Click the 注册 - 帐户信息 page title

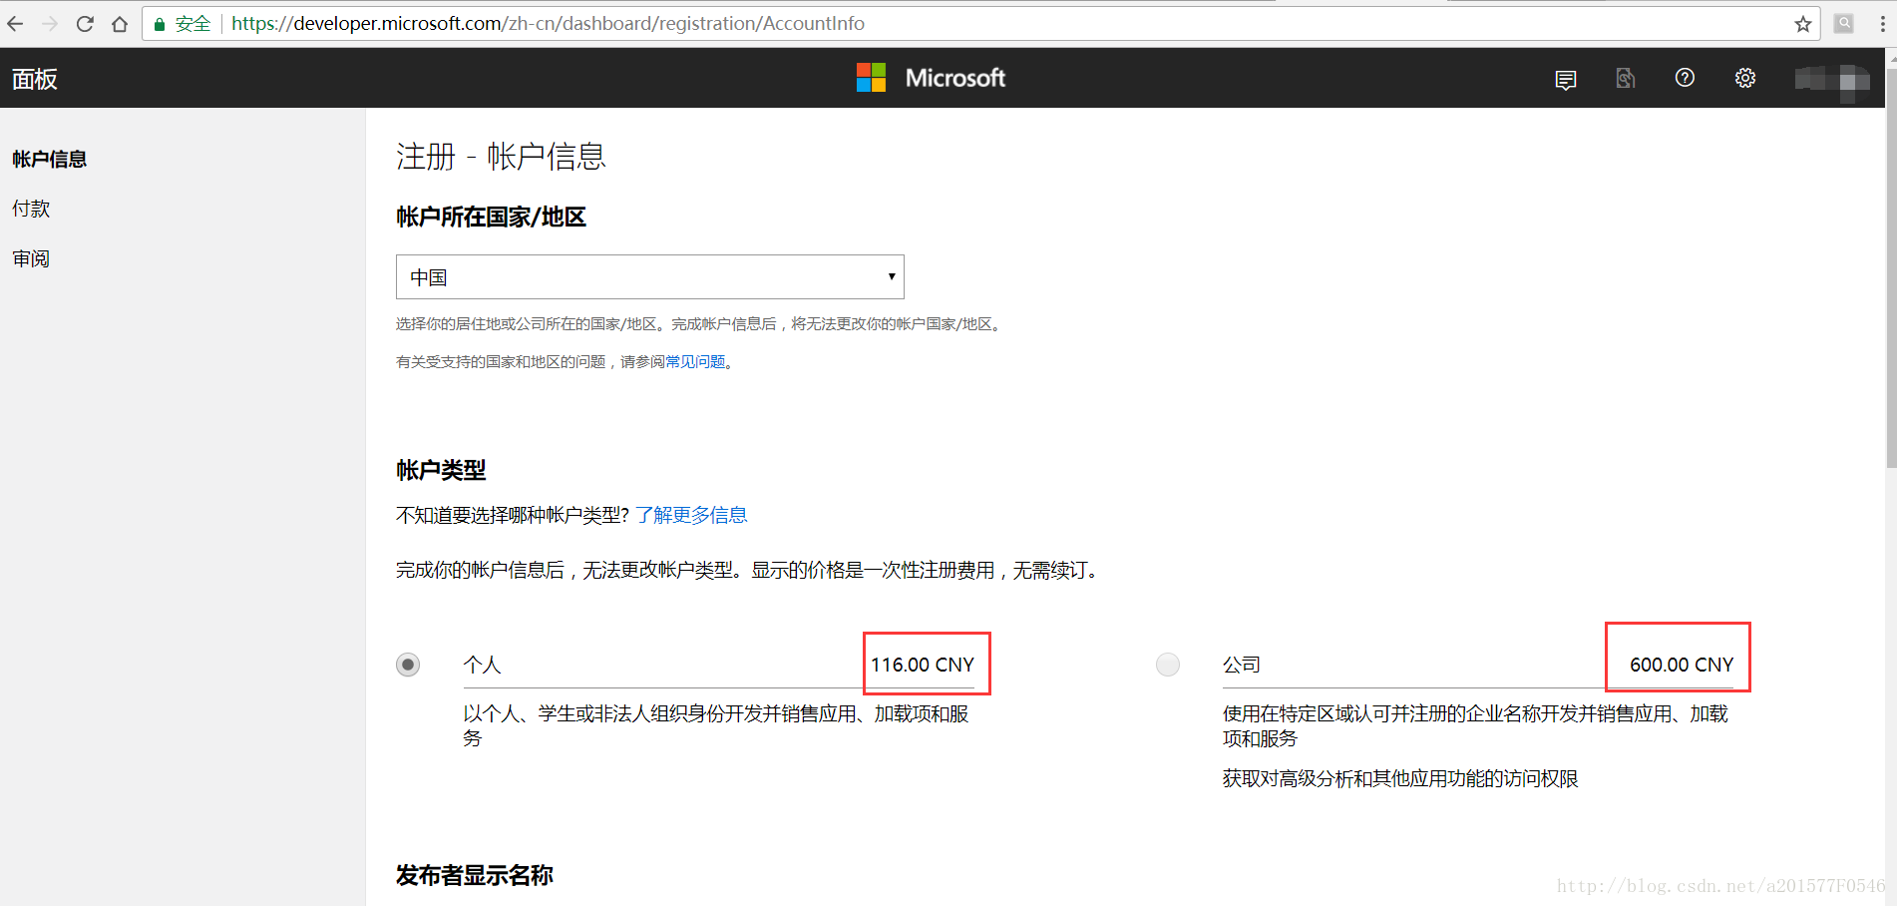click(501, 157)
